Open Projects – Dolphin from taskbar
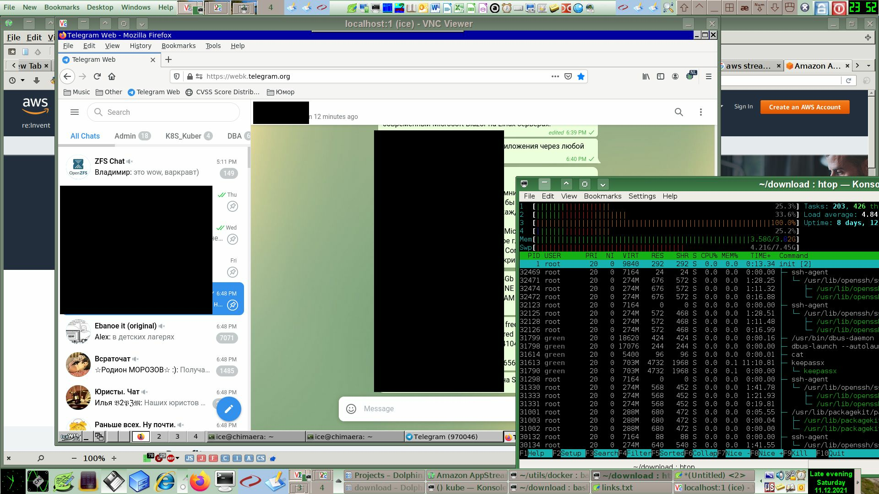 pyautogui.click(x=385, y=476)
